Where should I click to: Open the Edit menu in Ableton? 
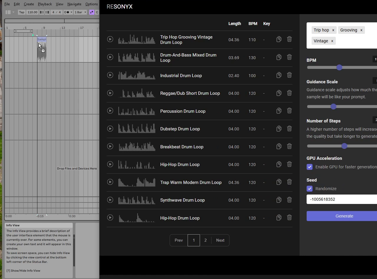pyautogui.click(x=17, y=4)
